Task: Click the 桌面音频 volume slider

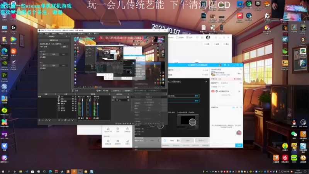Action: coord(98,107)
